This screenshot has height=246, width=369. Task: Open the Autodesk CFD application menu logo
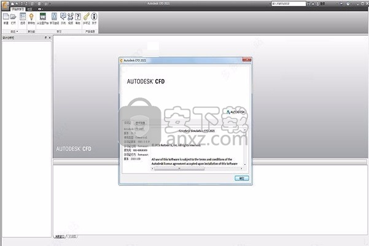6,5
